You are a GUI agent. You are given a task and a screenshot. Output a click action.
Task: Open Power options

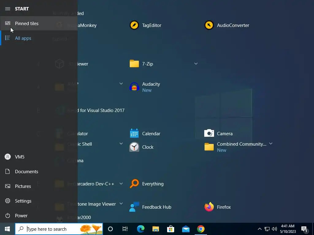click(39, 216)
